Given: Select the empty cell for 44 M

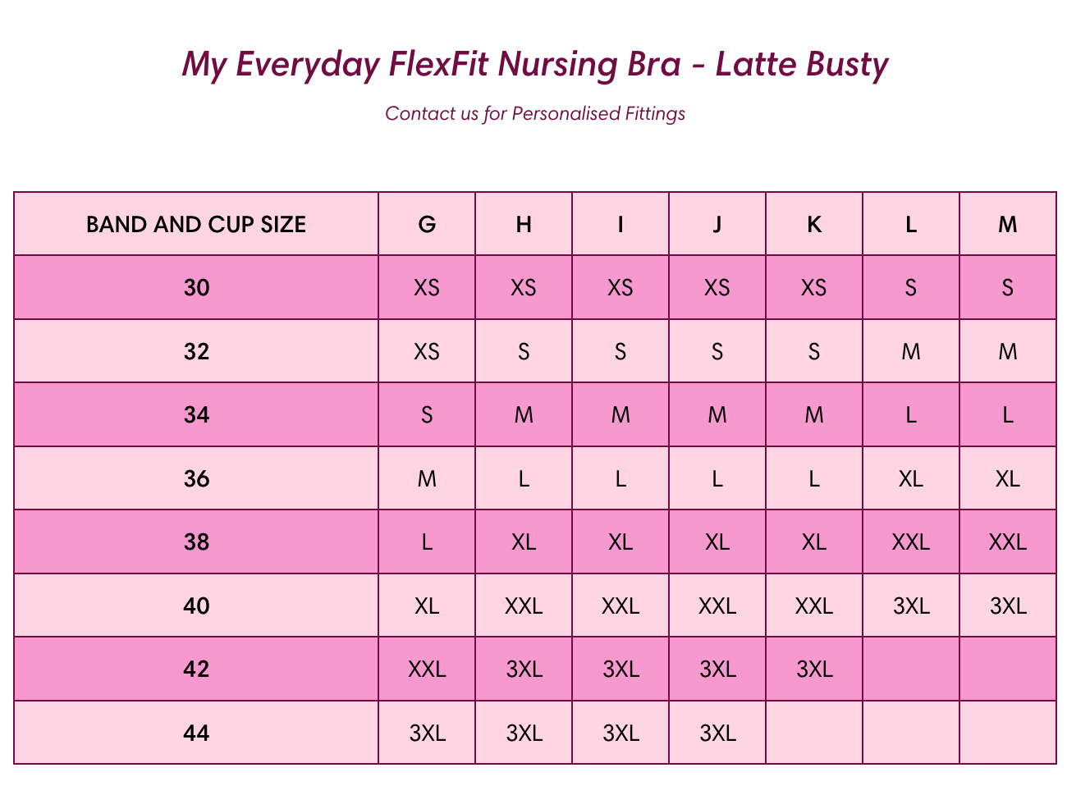Looking at the screenshot, I should (x=1008, y=733).
